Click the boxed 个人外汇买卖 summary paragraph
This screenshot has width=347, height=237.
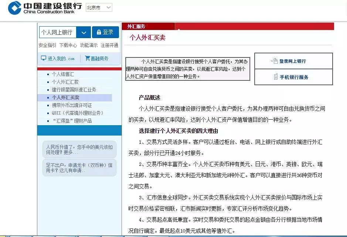tap(188, 69)
